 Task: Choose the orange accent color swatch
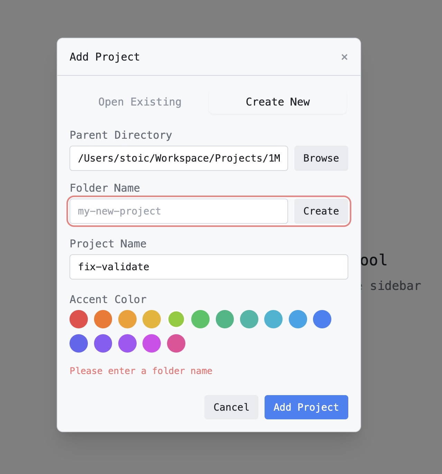click(103, 319)
